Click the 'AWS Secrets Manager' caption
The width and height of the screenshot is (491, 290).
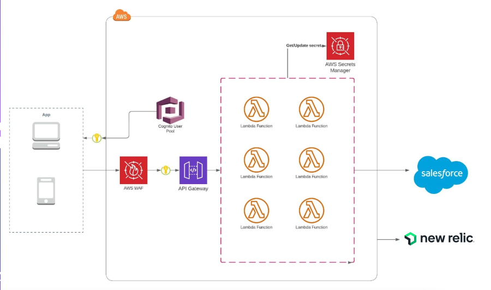click(x=340, y=67)
